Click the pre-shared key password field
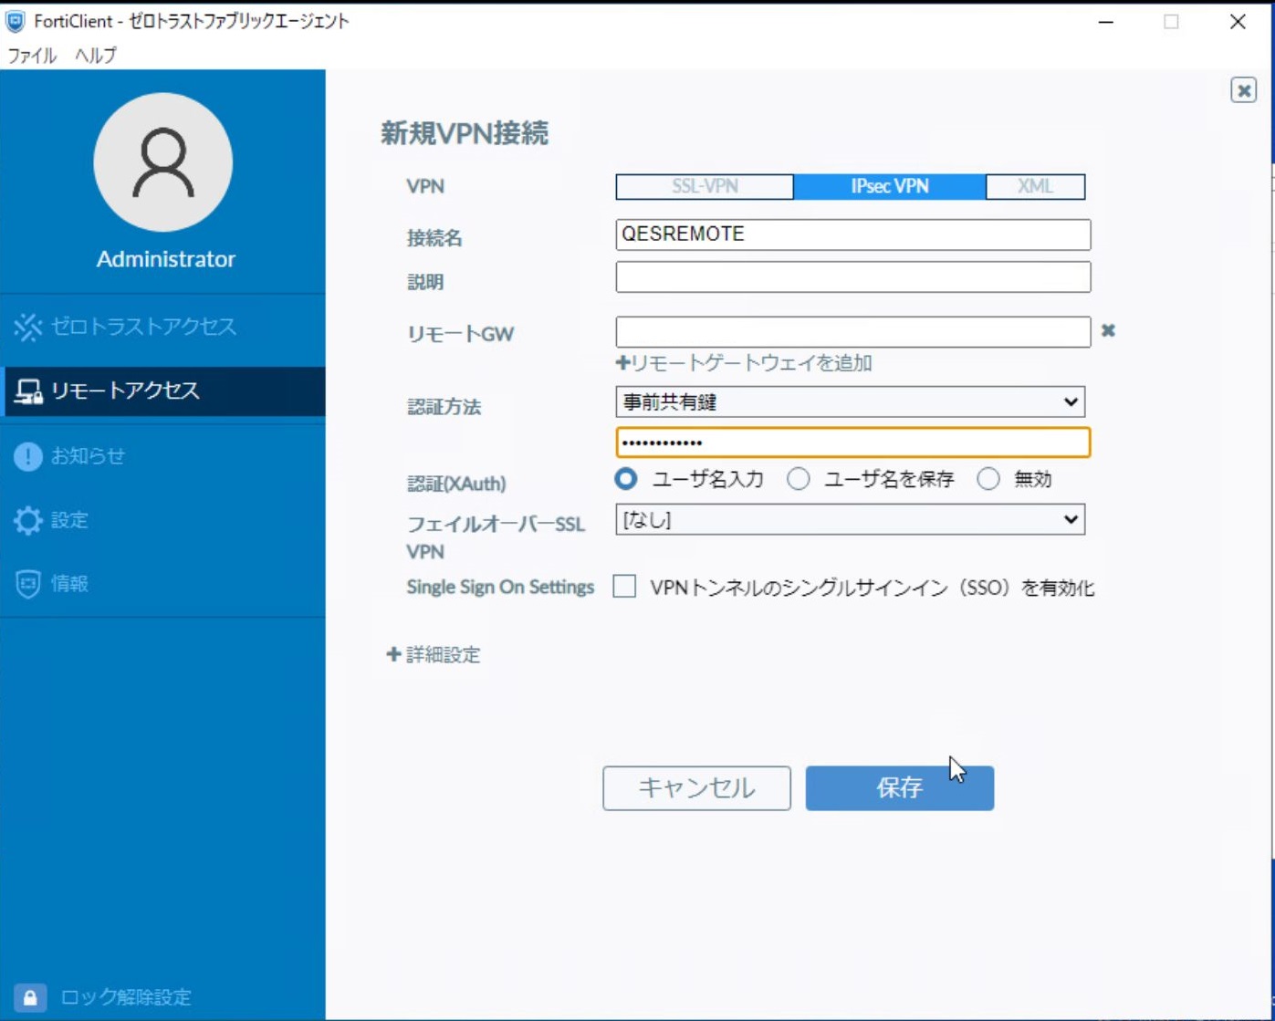This screenshot has height=1021, width=1275. coord(852,443)
